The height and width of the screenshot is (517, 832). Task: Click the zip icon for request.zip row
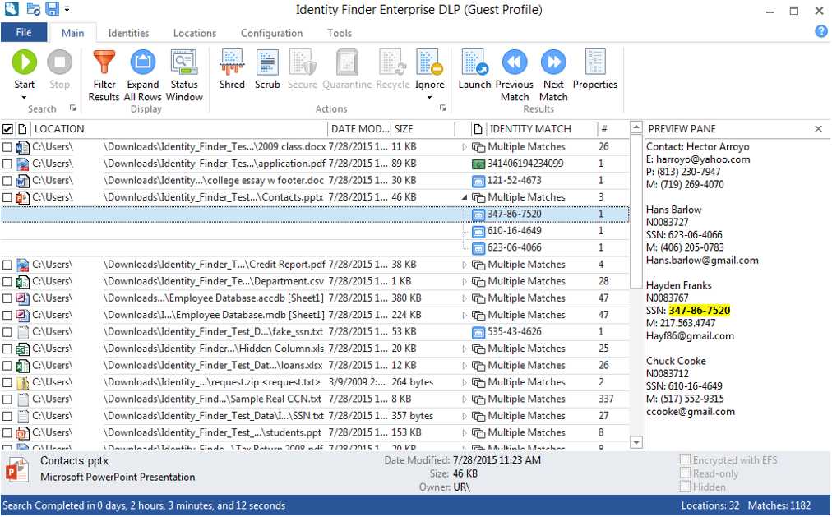(22, 382)
